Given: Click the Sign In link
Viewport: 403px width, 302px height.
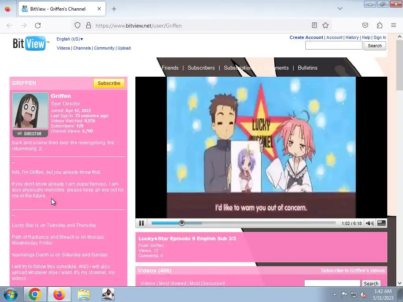Looking at the screenshot, I should pos(380,37).
